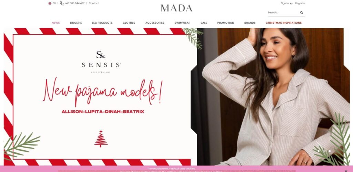Viewport: 353px width, 172px height.
Task: Dismiss the cookie notice with X
Action: click(x=346, y=171)
